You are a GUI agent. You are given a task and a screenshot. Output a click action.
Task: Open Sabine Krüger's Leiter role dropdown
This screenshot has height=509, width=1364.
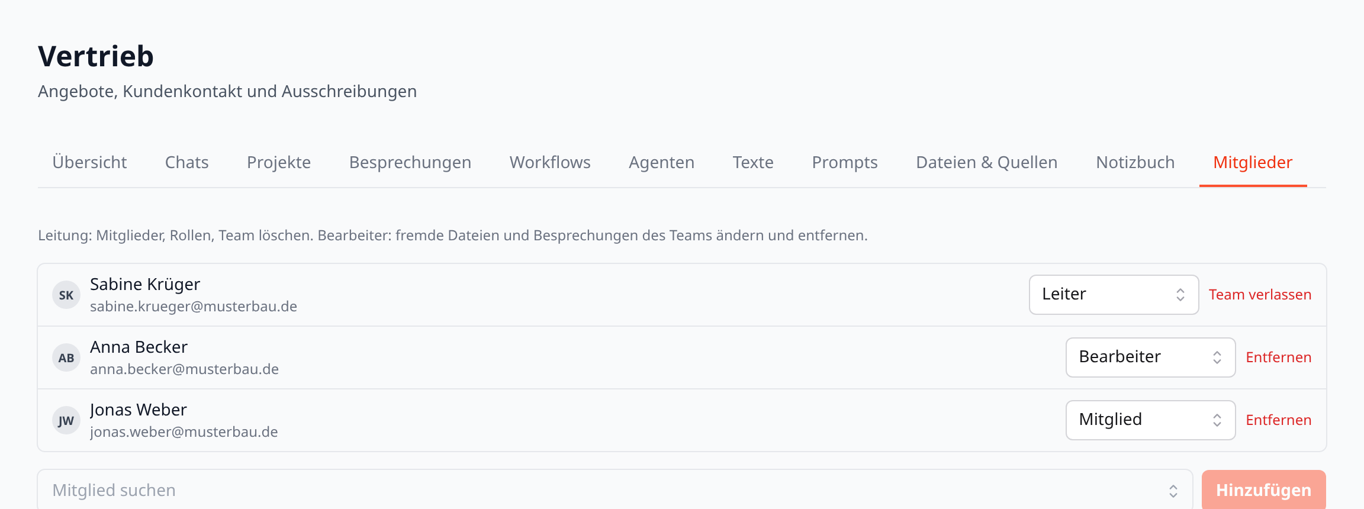pos(1114,295)
